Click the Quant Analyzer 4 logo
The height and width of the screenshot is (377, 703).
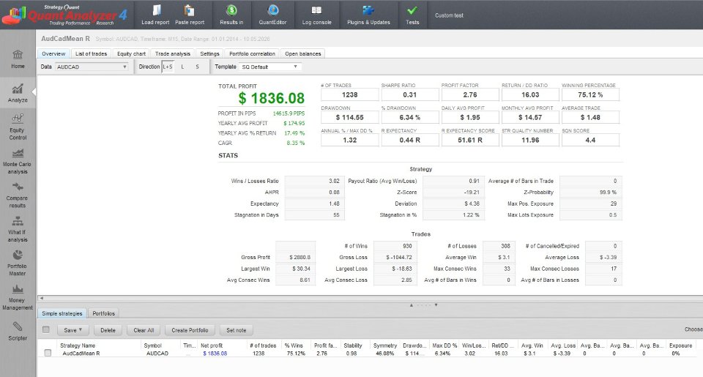click(65, 15)
